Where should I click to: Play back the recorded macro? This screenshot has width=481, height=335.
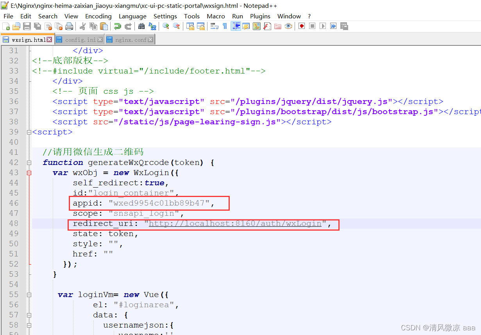(323, 26)
